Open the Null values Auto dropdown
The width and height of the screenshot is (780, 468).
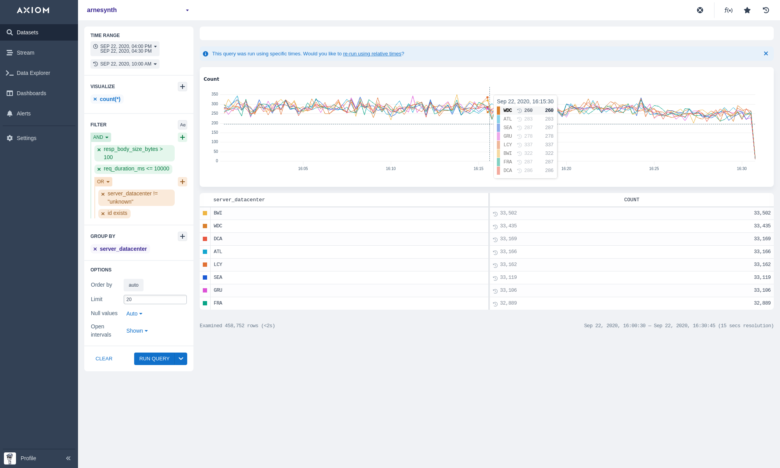point(134,314)
